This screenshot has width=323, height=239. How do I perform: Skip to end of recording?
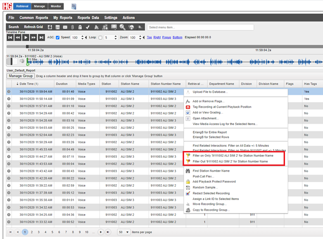pyautogui.click(x=41, y=38)
